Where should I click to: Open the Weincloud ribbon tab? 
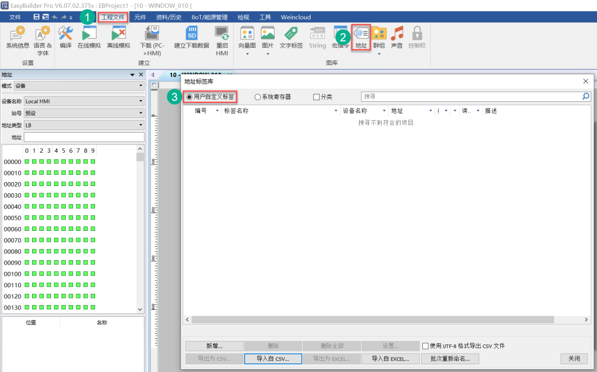click(296, 17)
